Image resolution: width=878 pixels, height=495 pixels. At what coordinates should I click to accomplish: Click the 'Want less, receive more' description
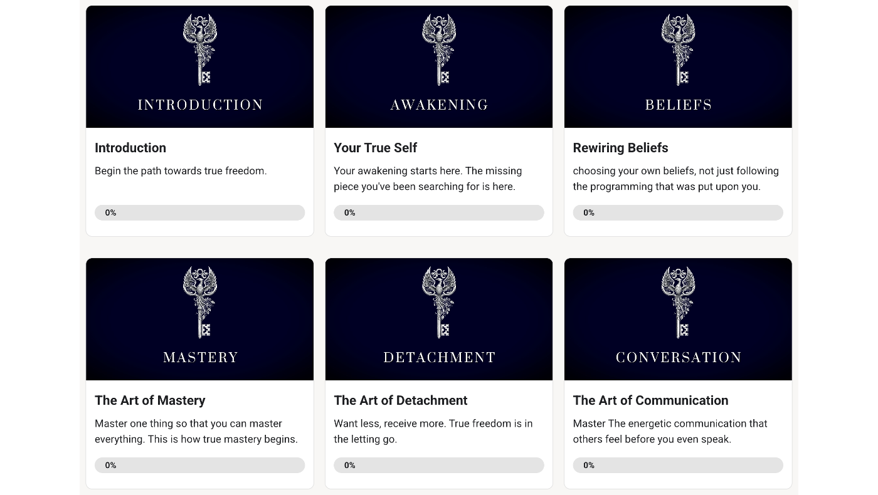pos(433,431)
